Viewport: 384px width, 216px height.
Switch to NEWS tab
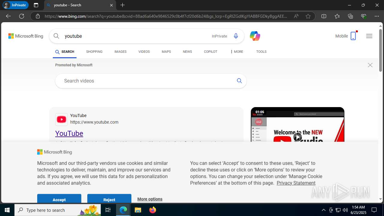coord(187,52)
